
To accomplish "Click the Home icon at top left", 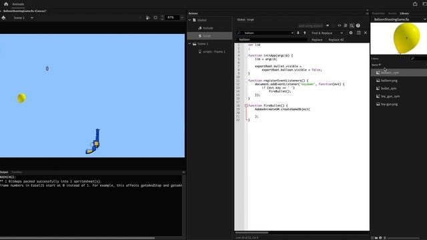I will 6,4.
